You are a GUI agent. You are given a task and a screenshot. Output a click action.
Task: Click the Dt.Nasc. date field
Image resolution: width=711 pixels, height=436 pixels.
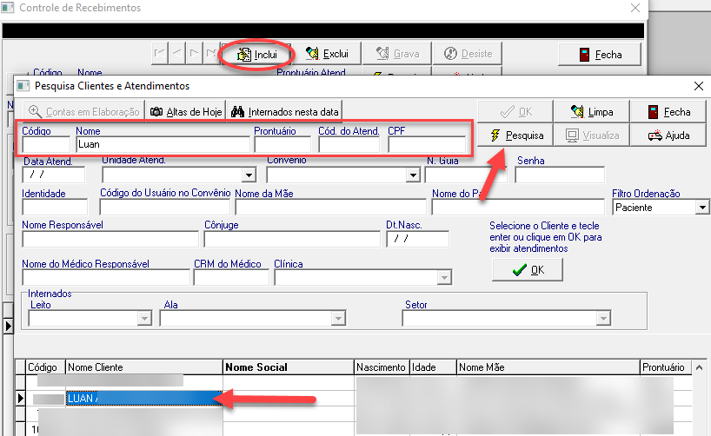click(417, 239)
